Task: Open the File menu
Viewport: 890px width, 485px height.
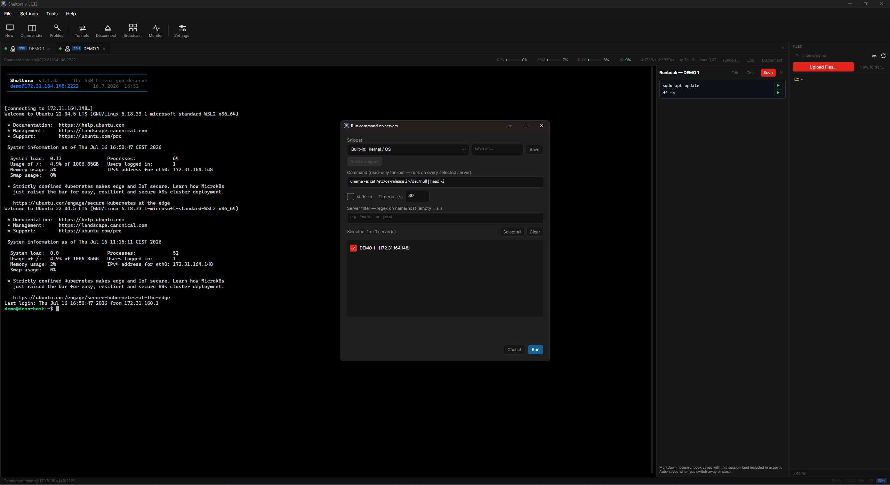Action: click(8, 14)
